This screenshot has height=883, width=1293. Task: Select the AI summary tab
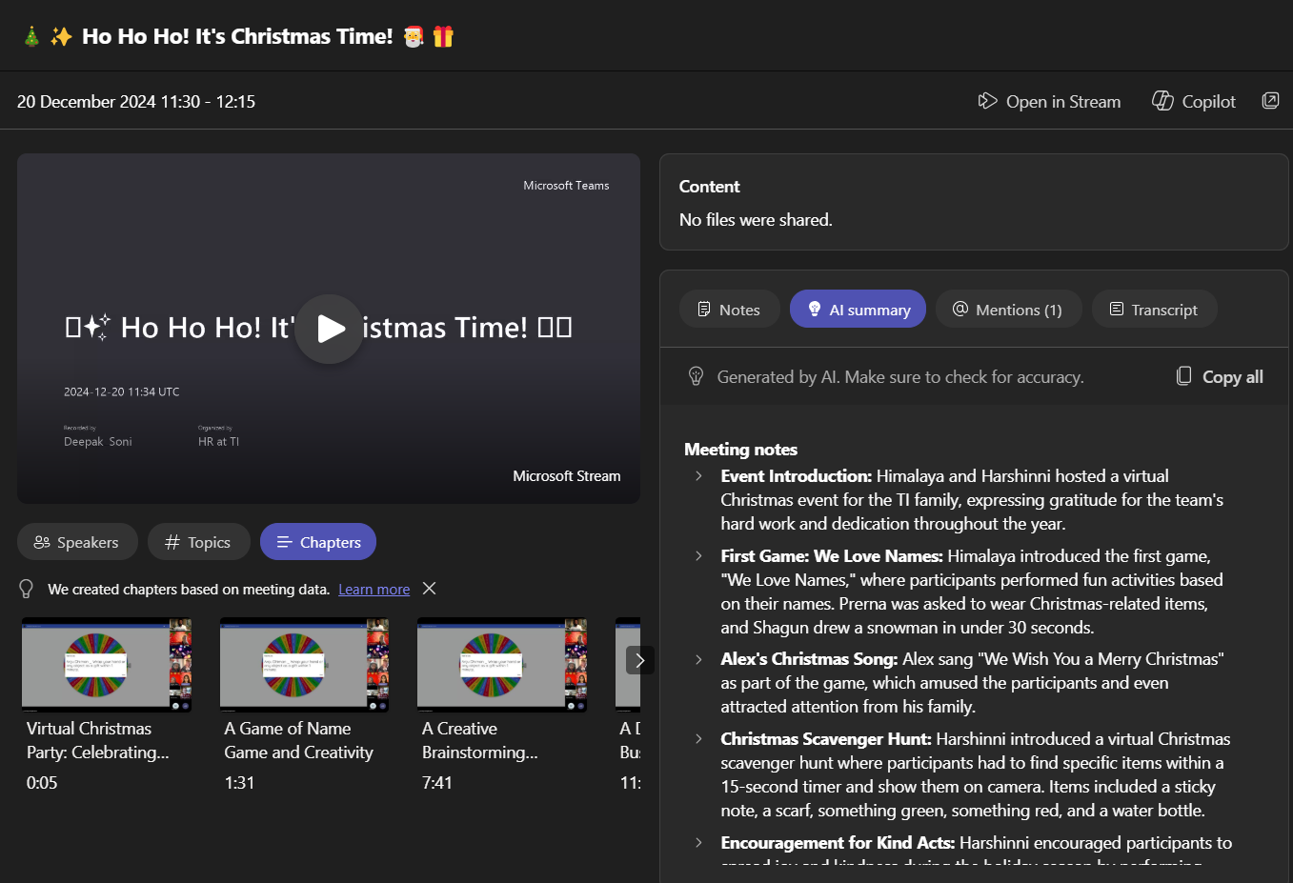[858, 309]
